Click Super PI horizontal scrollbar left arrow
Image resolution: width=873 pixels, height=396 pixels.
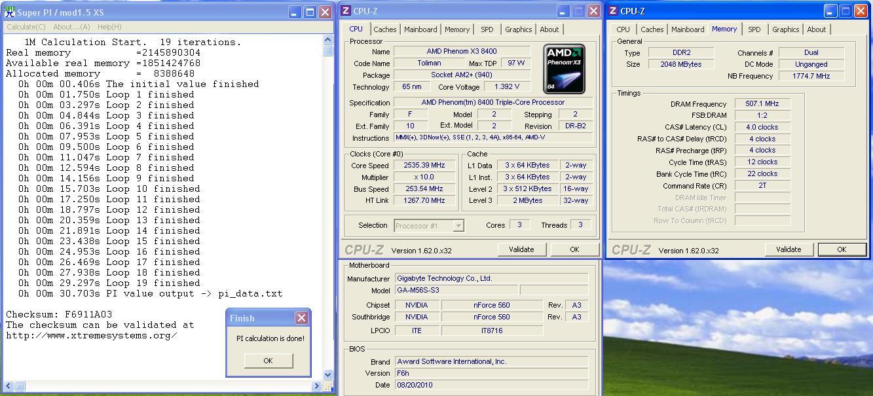pyautogui.click(x=9, y=386)
